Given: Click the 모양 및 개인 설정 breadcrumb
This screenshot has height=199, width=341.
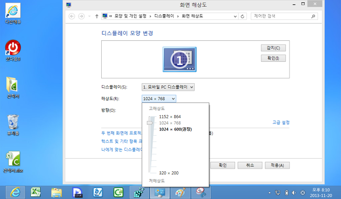Looking at the screenshot, I should coord(130,16).
